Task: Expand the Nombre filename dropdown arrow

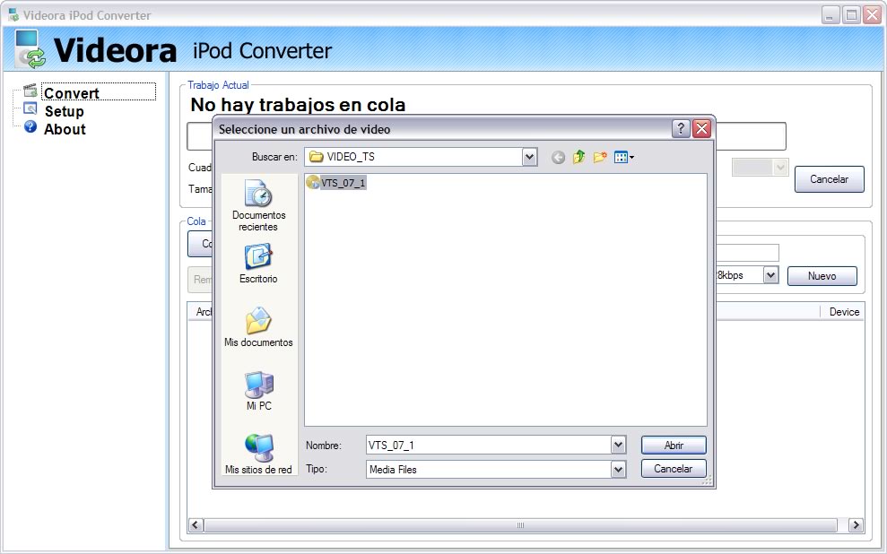Action: coord(618,445)
